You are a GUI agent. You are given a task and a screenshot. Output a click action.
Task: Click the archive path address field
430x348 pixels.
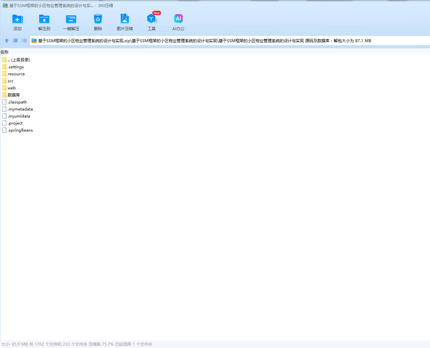(230, 41)
